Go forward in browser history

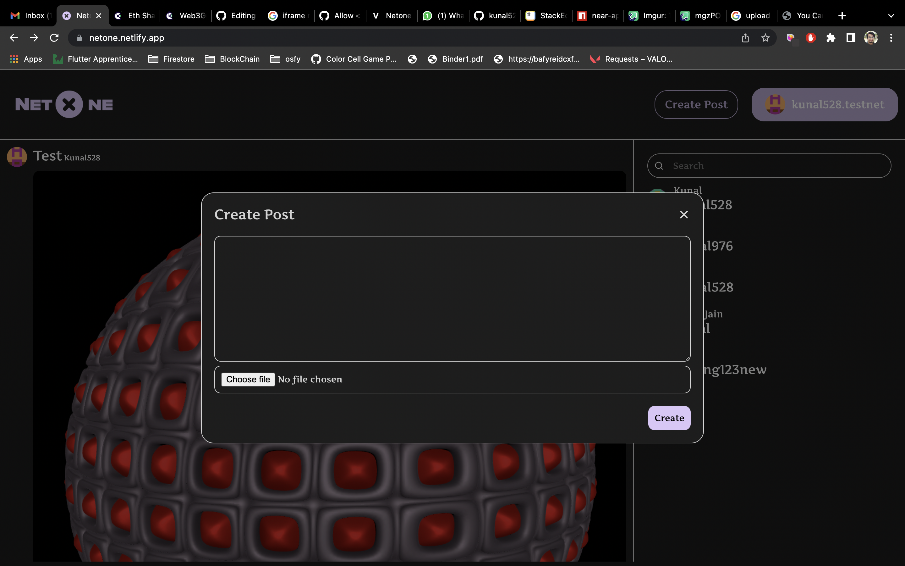34,38
